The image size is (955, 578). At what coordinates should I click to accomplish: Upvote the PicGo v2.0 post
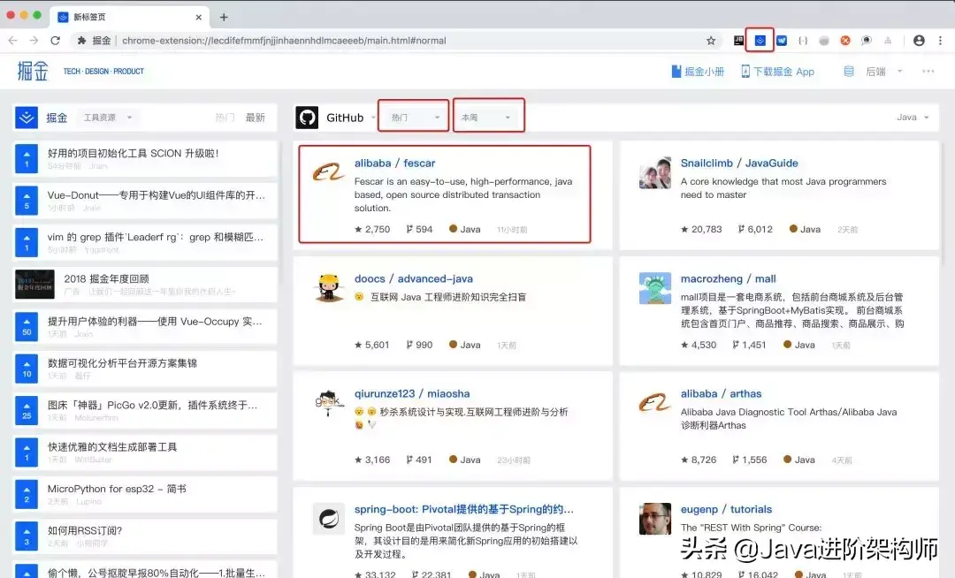pyautogui.click(x=27, y=410)
